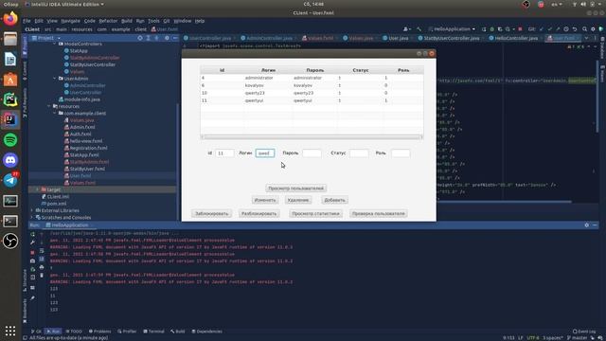The width and height of the screenshot is (606, 341).
Task: Open Git history clock icon
Action: 566,29
